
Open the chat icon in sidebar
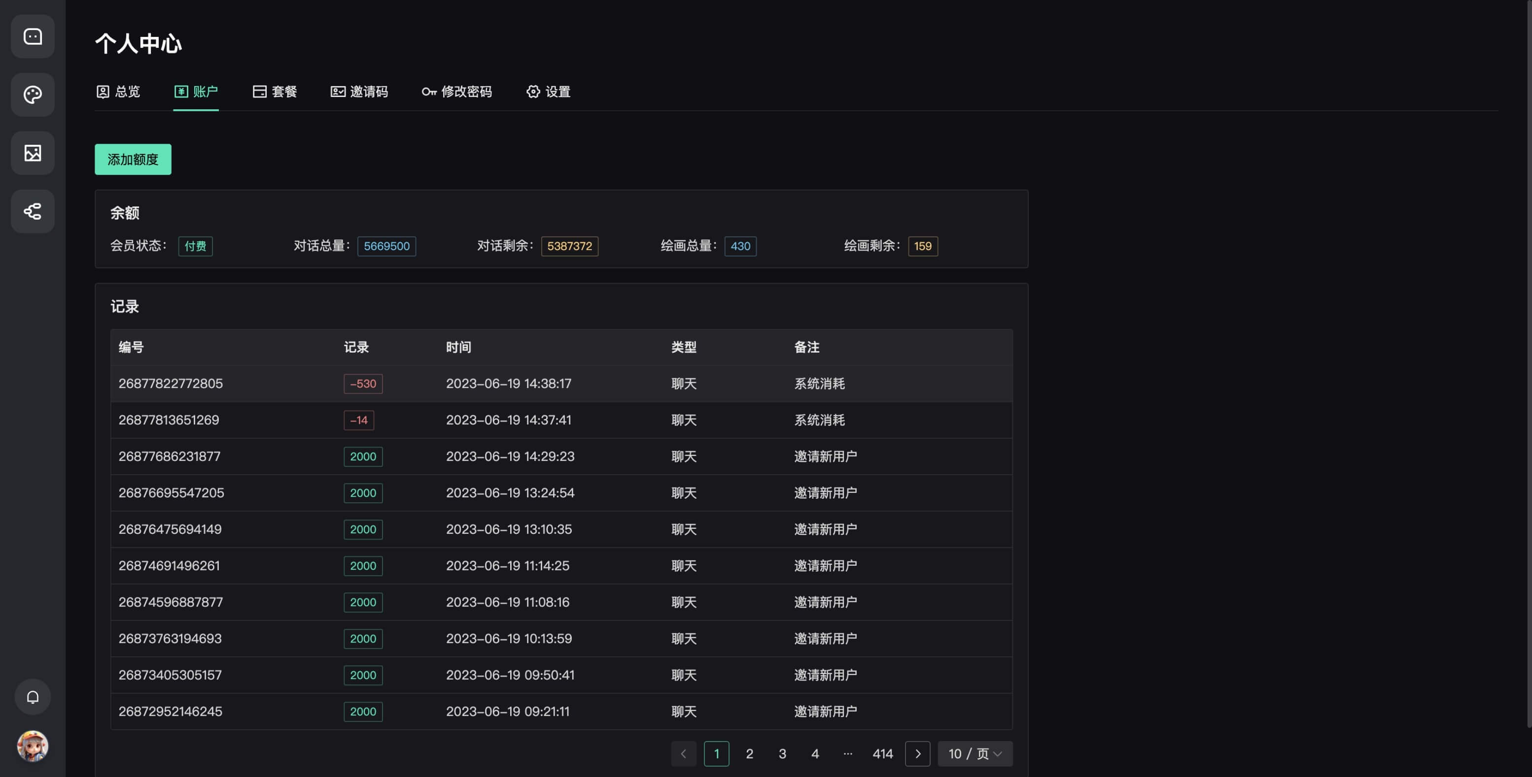(33, 37)
